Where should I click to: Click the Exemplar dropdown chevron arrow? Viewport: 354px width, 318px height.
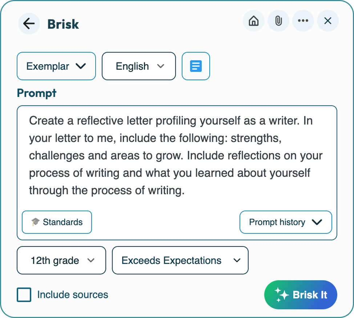(81, 66)
